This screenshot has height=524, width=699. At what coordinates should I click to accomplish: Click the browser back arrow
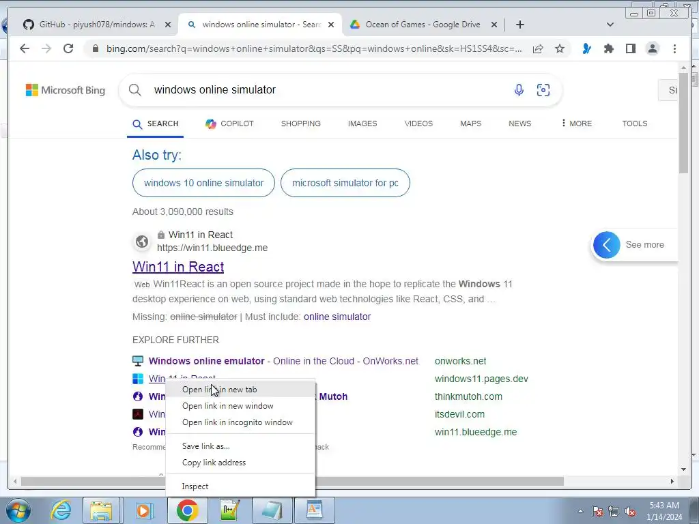pyautogui.click(x=25, y=48)
